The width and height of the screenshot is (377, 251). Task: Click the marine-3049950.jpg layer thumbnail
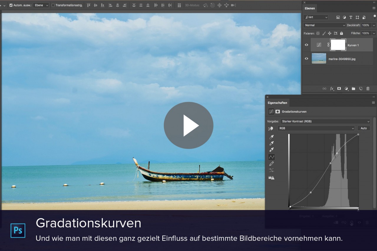319,58
